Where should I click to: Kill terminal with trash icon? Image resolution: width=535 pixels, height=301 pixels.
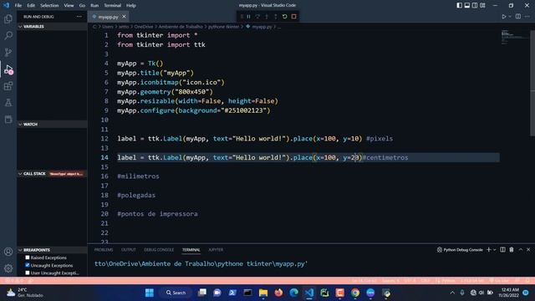point(512,250)
